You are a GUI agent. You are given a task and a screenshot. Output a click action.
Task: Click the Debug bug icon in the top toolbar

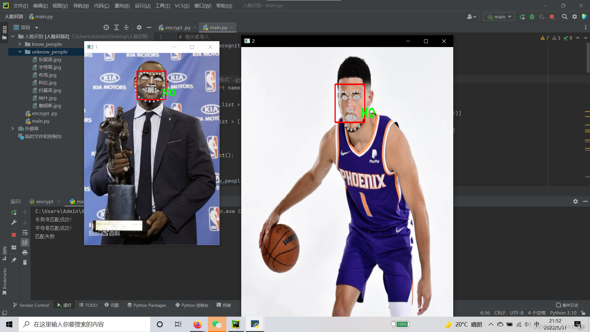pyautogui.click(x=532, y=17)
